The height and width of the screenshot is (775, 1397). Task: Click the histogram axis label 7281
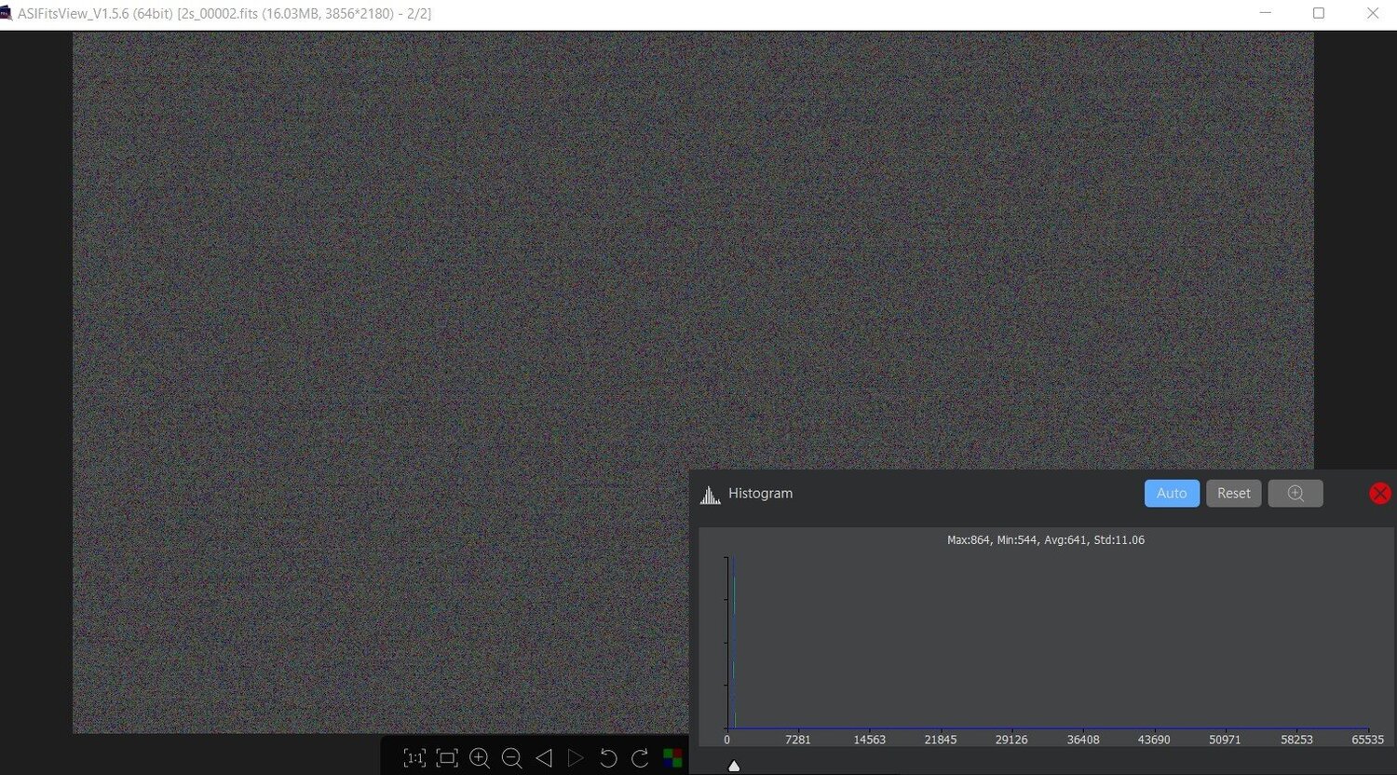(798, 740)
